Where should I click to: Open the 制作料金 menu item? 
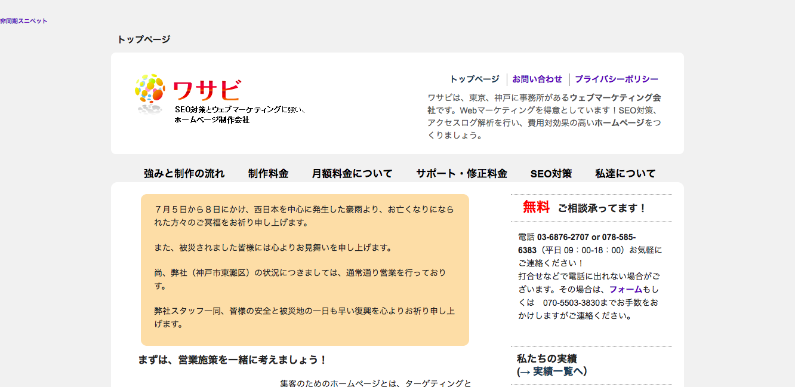pos(268,174)
